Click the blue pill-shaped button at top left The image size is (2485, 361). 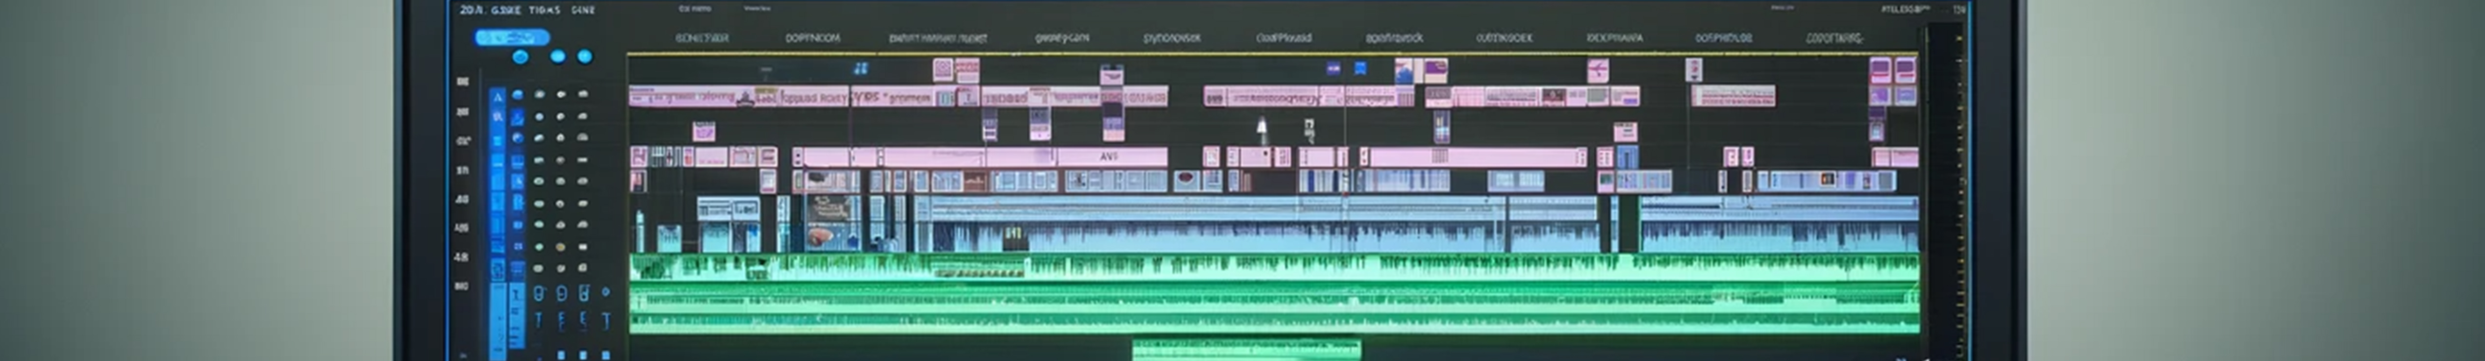[511, 37]
